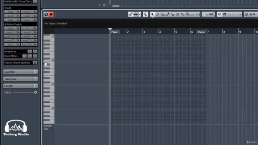Audition the aug chord play arrow

(35, 20)
